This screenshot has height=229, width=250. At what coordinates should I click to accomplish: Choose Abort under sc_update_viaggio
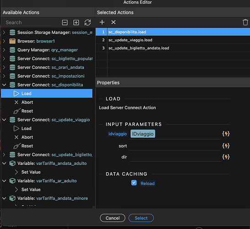27,137
